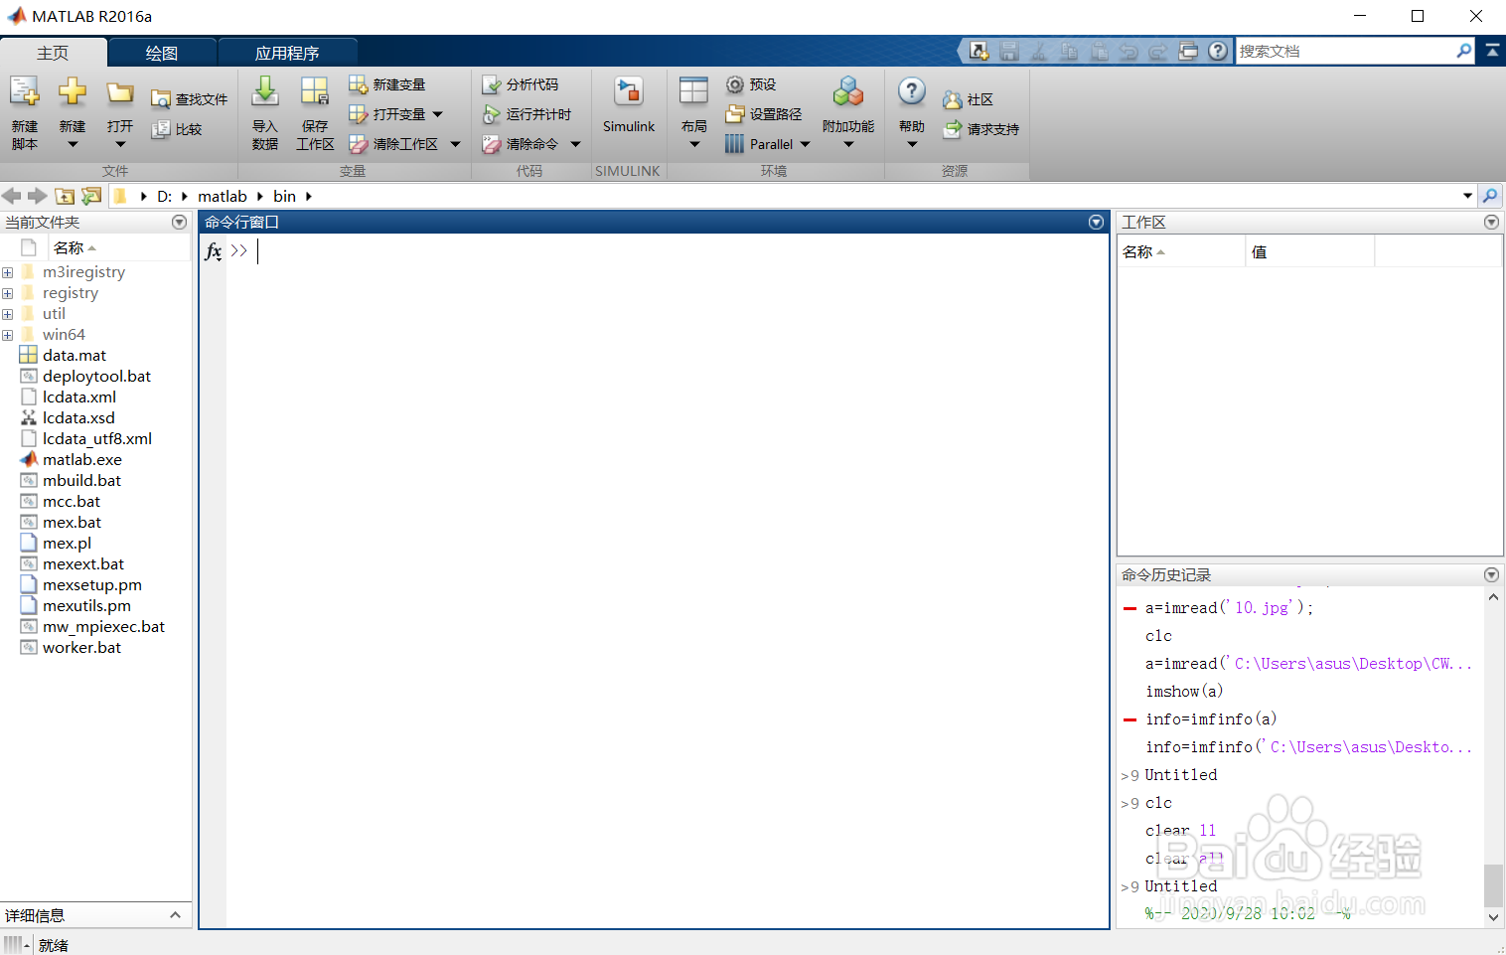Click the Help (帮助) question mark icon
Image resolution: width=1506 pixels, height=955 pixels.
[912, 91]
